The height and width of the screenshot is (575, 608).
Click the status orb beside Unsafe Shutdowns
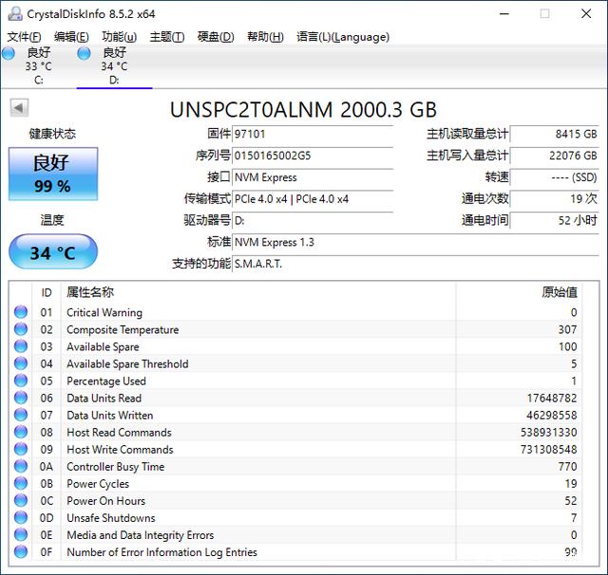(x=21, y=518)
